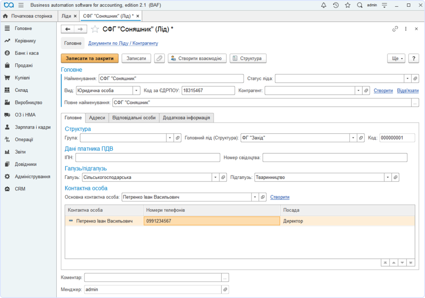The image size is (425, 298).
Task: Click the paperclip attachments button
Action: (159, 58)
